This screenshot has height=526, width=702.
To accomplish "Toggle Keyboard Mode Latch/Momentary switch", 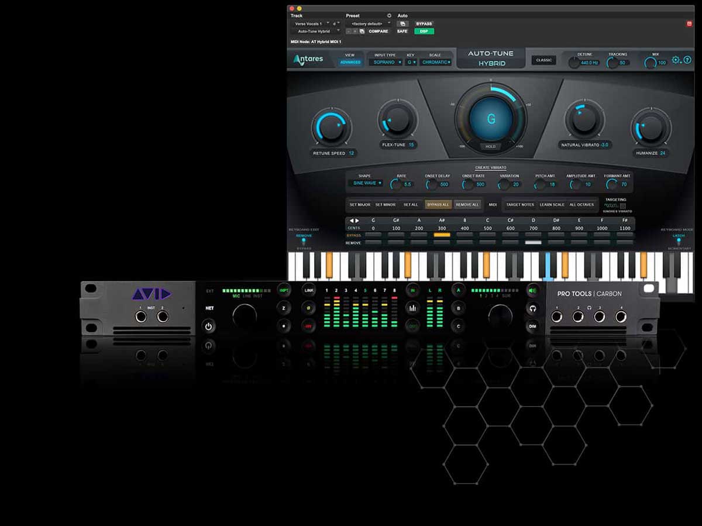I will pyautogui.click(x=679, y=242).
